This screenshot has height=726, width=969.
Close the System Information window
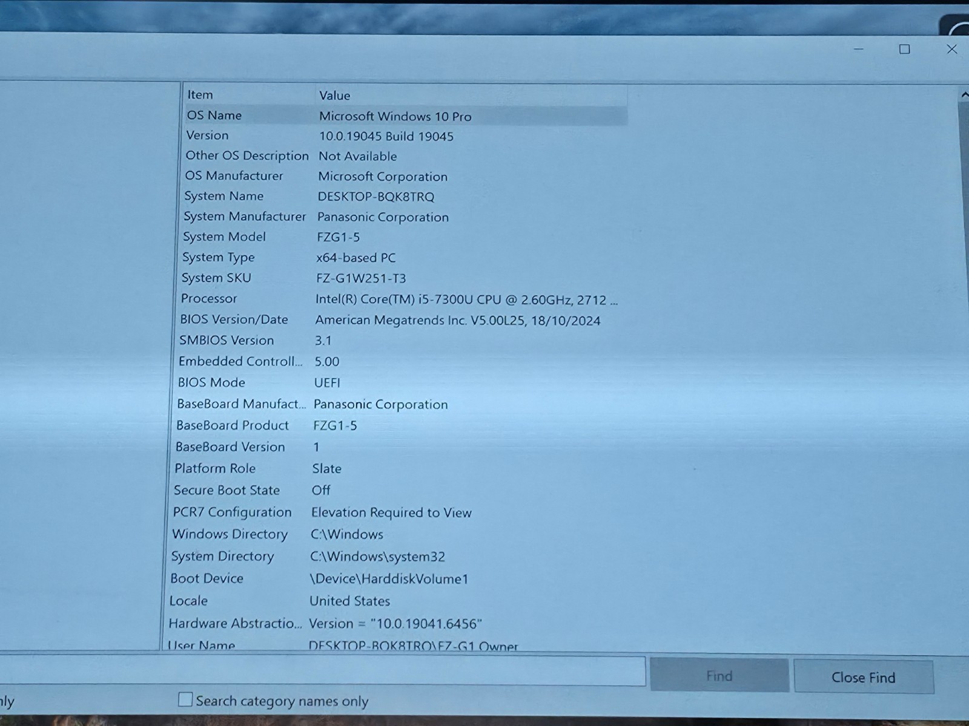(952, 49)
